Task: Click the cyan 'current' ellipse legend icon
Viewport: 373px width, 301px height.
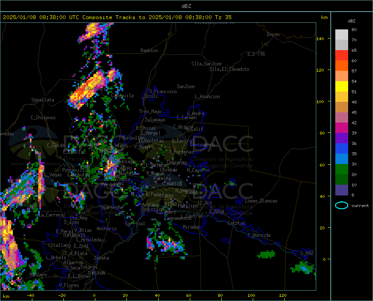Action: 342,205
